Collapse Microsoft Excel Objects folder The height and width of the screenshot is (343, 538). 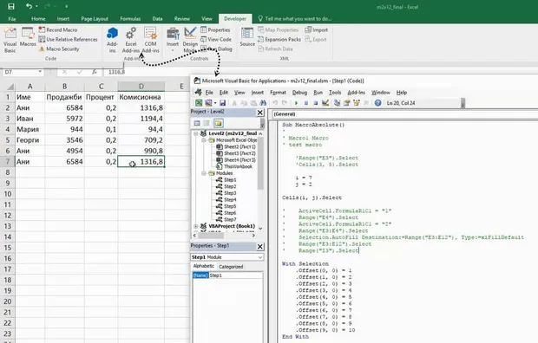point(203,140)
